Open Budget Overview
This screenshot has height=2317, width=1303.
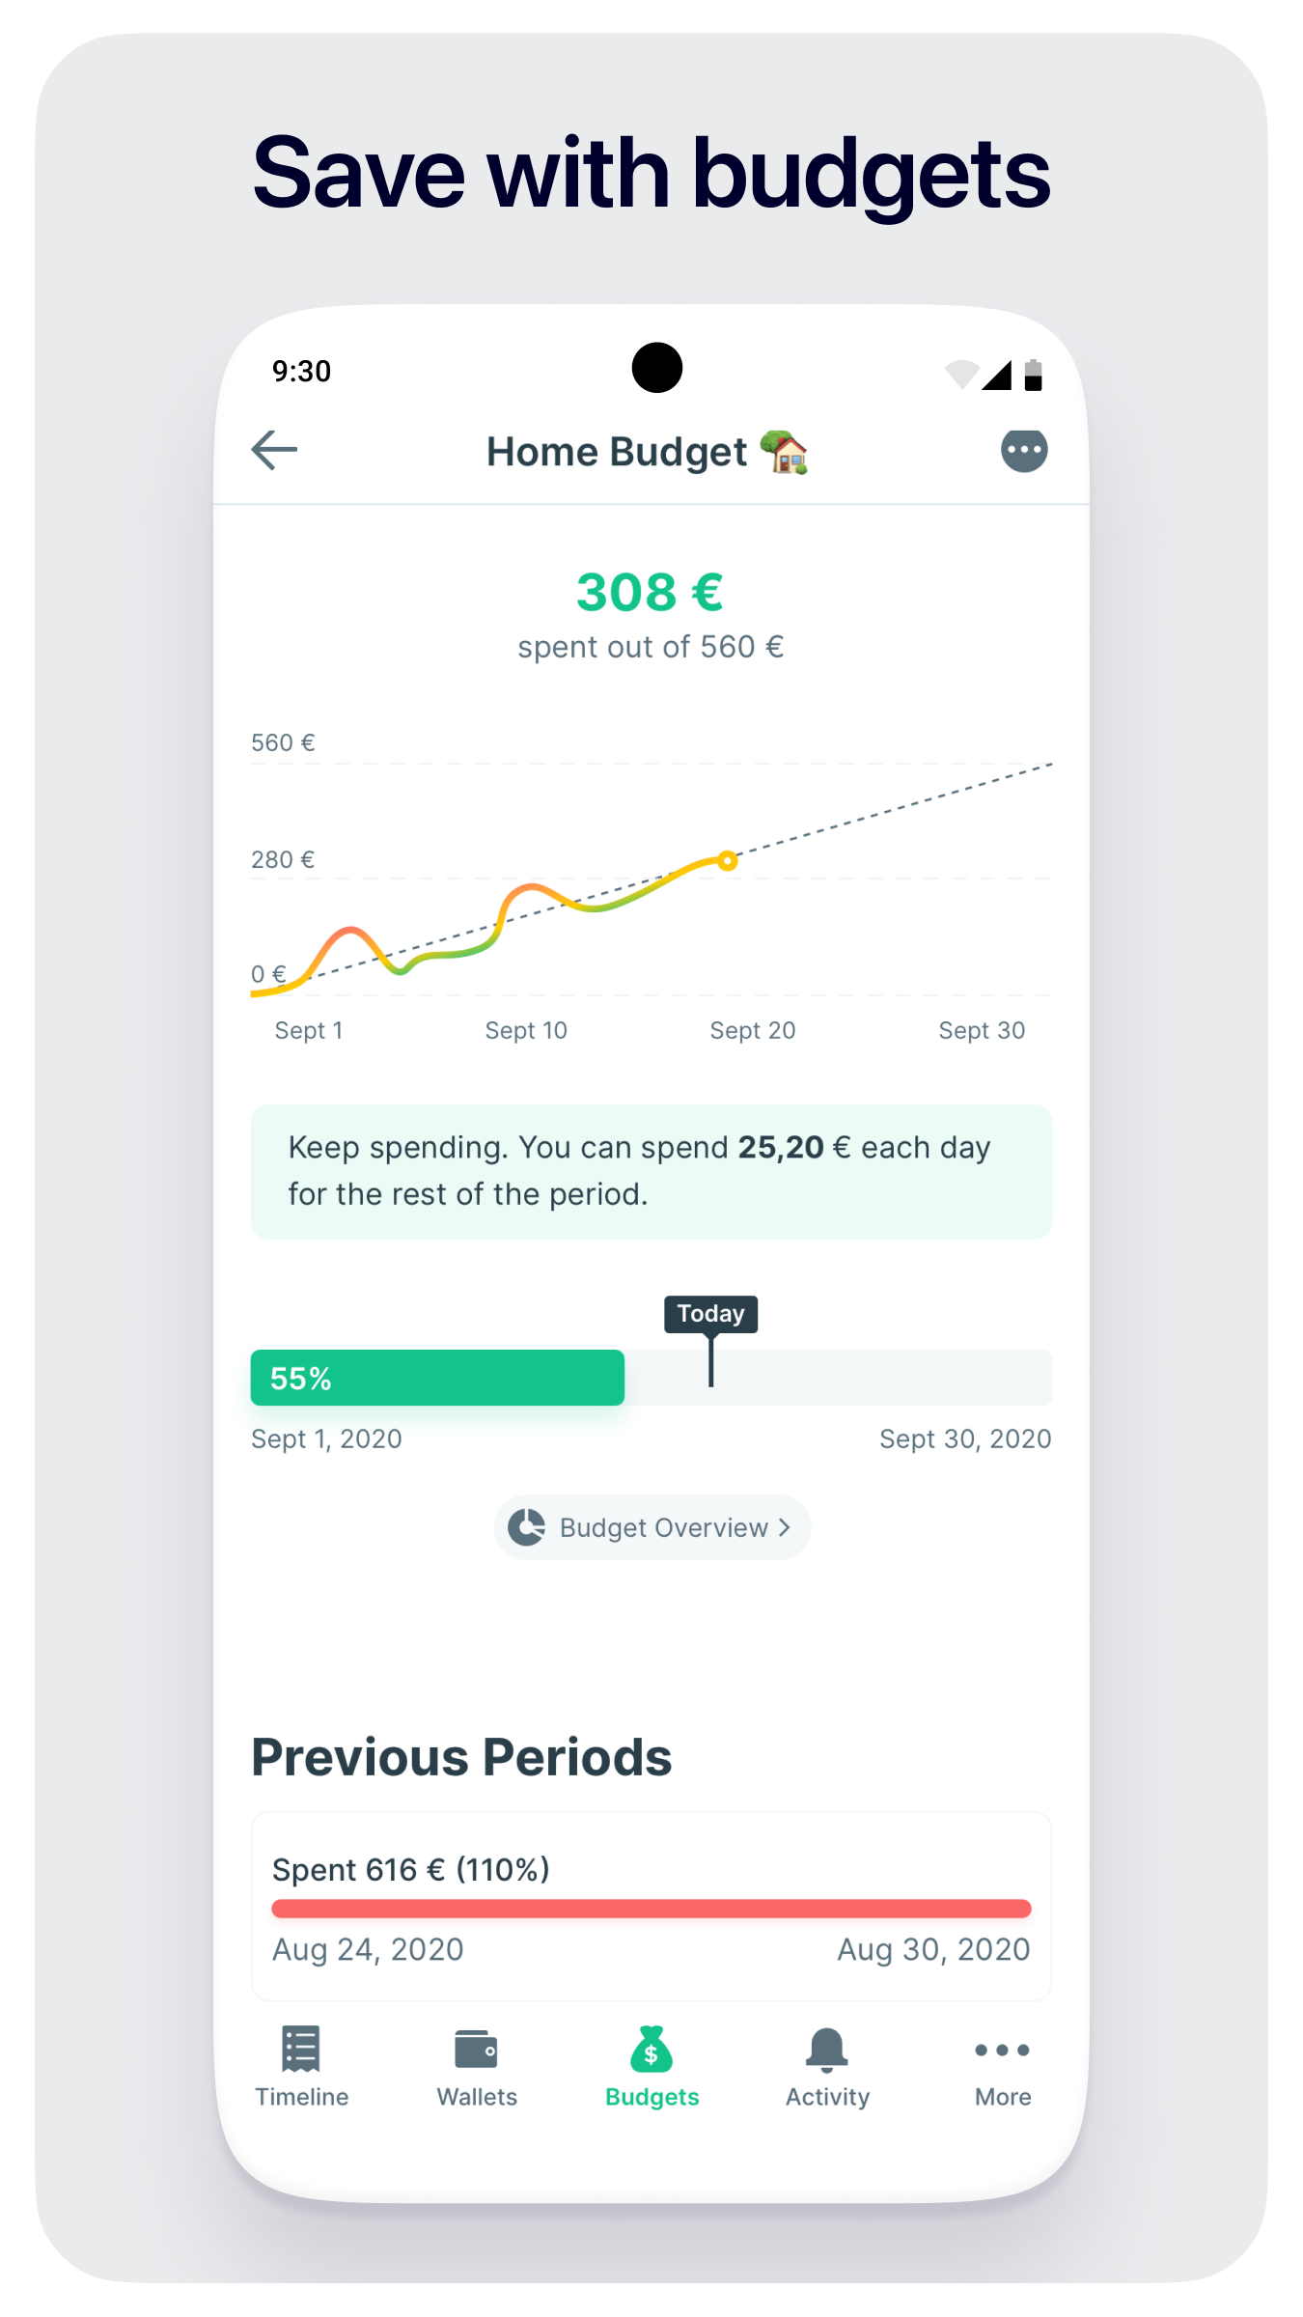[651, 1527]
